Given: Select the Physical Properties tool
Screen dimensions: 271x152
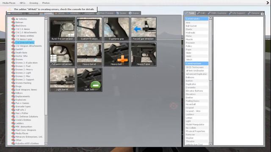Looking at the screenshot, I should click(196, 131).
